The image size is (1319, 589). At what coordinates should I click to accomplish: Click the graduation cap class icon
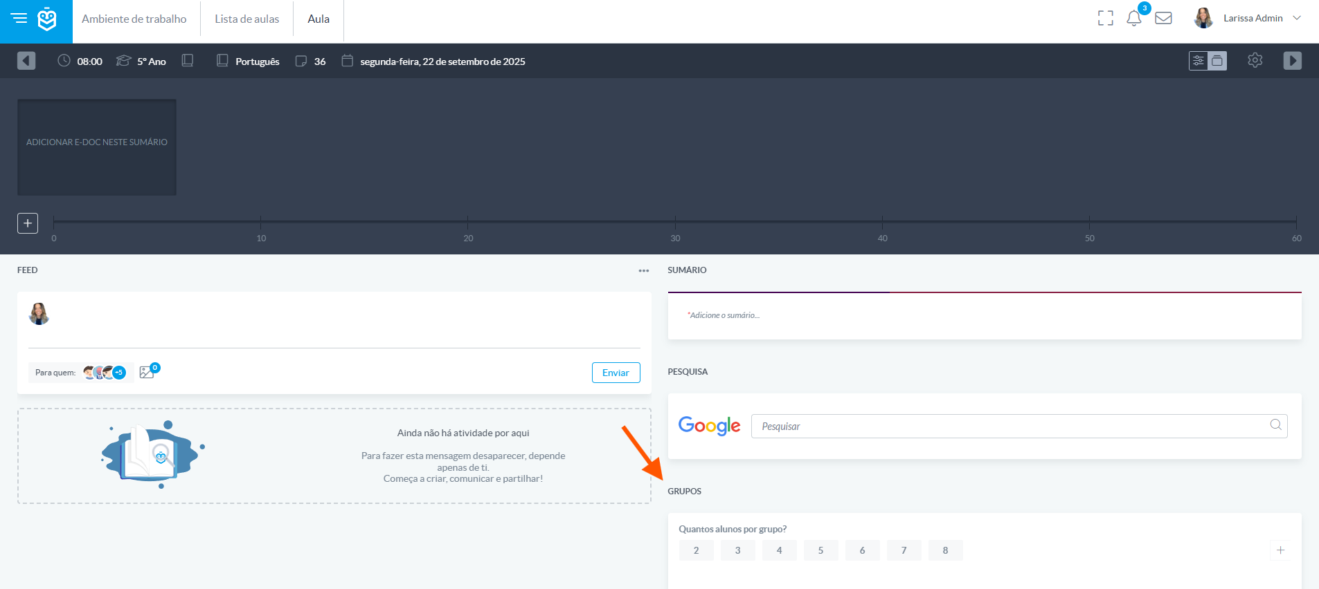[x=123, y=61]
